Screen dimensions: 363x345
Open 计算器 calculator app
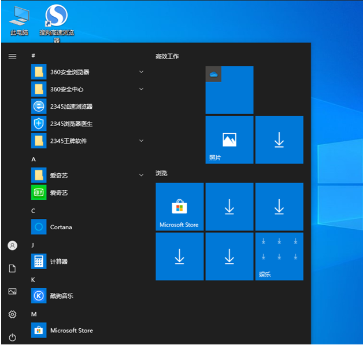pos(58,262)
